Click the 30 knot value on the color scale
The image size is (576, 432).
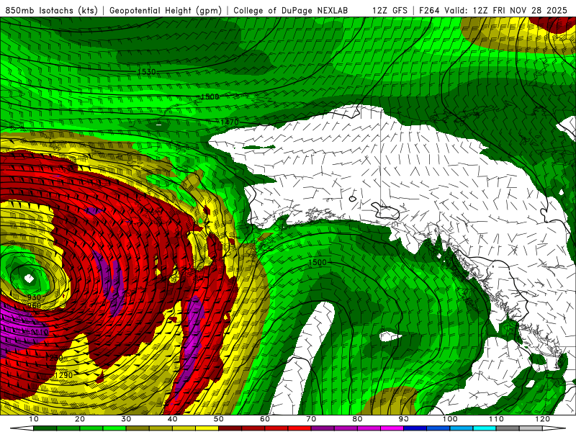[x=126, y=419]
